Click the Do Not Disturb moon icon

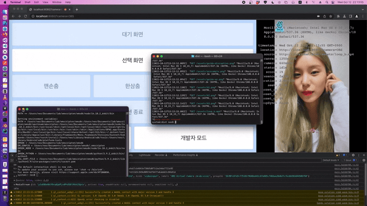(273, 2)
